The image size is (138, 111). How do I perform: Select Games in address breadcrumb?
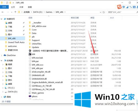pos(49,12)
